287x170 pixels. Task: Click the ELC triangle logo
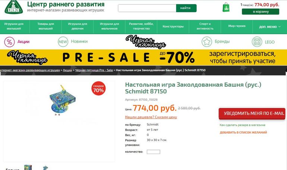[x=14, y=7]
